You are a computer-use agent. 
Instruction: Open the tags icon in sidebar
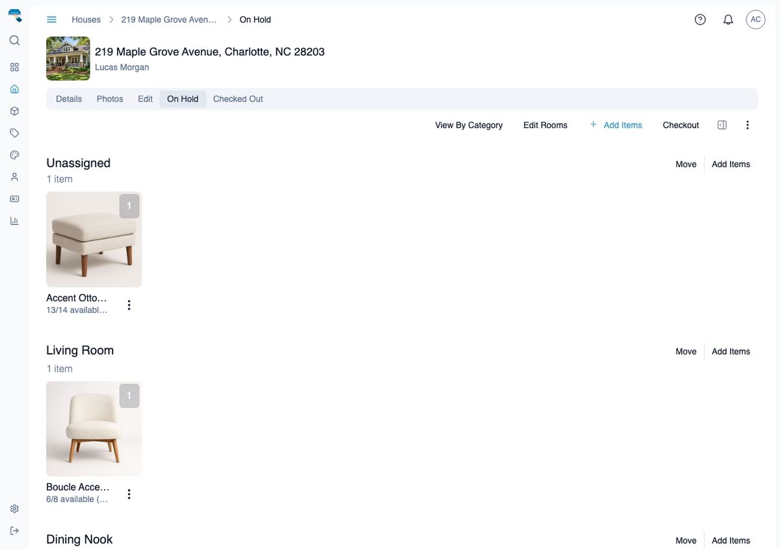click(14, 133)
